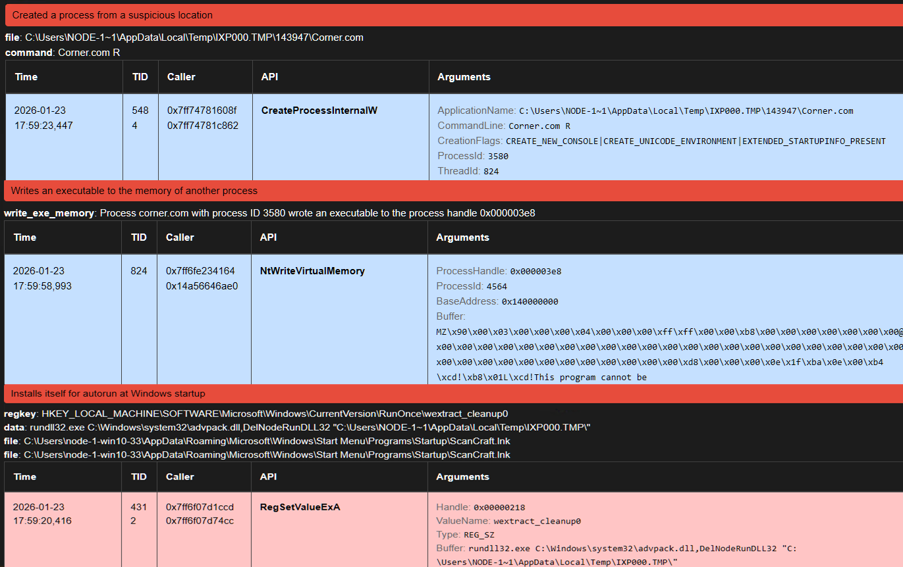Click the caller address 0x7ff74781608f
Viewport: 903px width, 567px height.
[x=202, y=111]
